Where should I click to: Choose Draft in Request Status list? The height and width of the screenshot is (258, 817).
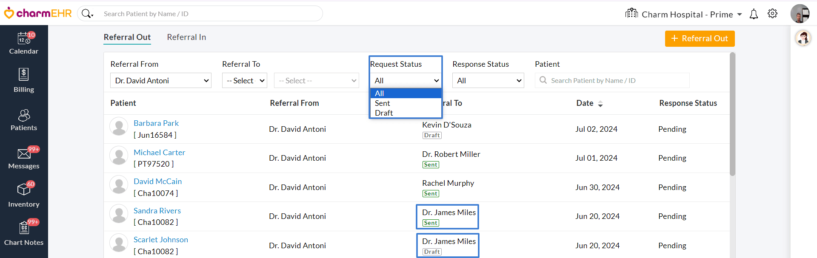(406, 113)
